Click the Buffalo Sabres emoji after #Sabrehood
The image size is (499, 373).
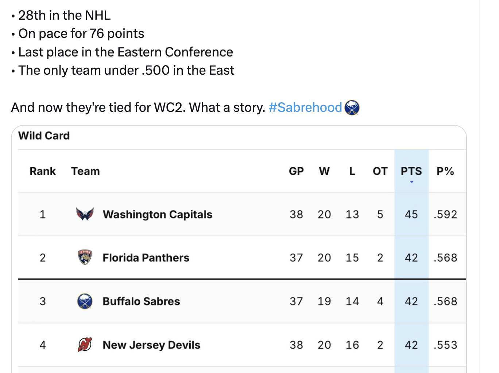pos(352,107)
